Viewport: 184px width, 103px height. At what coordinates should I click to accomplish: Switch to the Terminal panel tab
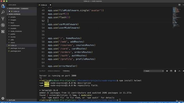[66, 71]
